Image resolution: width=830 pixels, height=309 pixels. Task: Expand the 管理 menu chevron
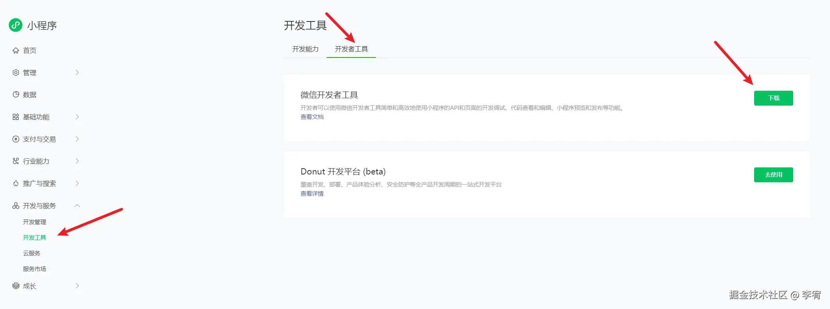tap(77, 72)
